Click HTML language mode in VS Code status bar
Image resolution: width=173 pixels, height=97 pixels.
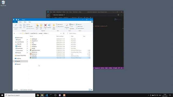(110, 68)
